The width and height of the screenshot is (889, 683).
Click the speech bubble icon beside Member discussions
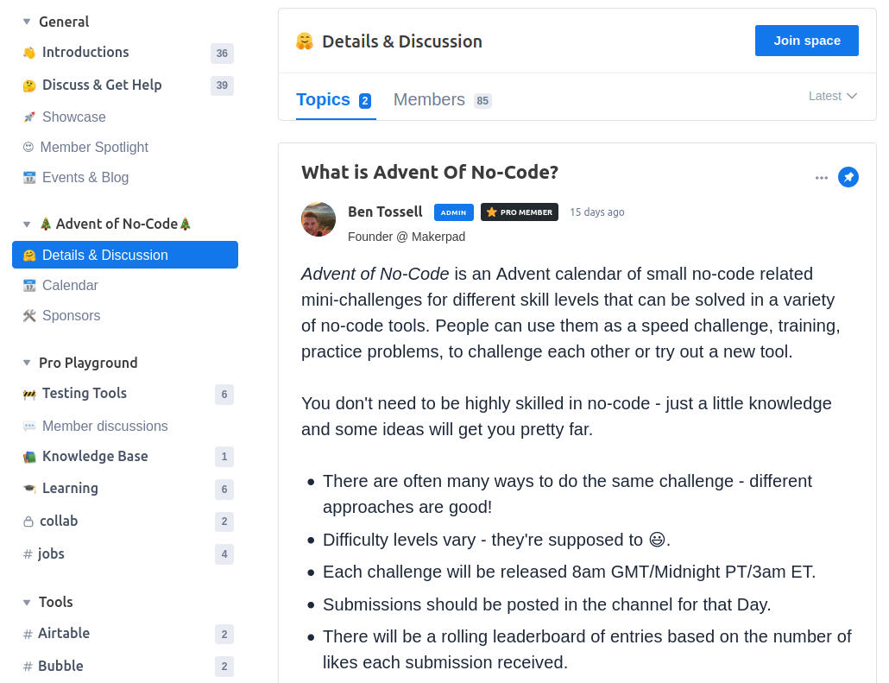point(29,426)
